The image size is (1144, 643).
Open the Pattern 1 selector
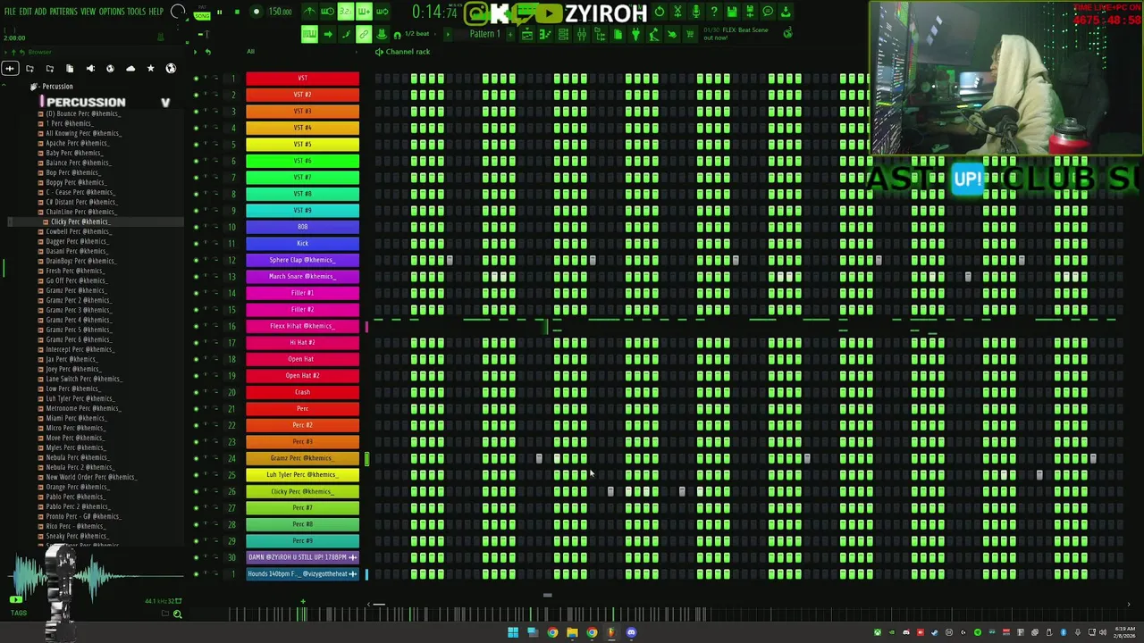click(x=484, y=34)
